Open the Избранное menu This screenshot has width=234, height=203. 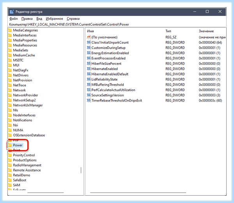[x=55, y=19]
